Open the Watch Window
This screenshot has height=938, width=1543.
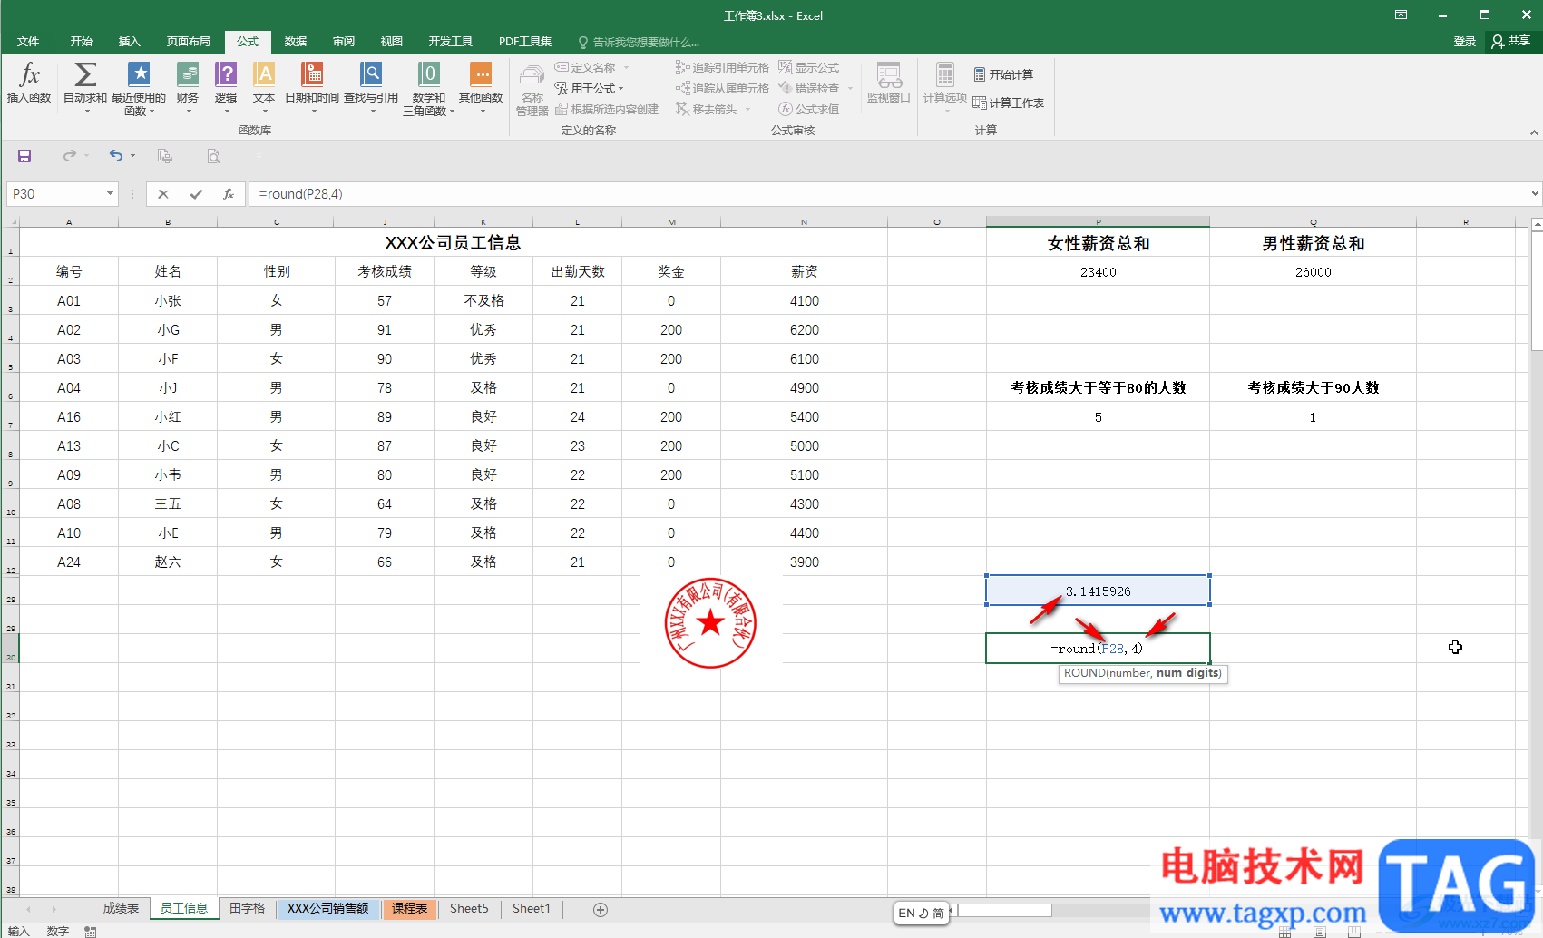889,83
